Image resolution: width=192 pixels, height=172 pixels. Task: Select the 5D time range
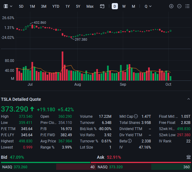21,6
